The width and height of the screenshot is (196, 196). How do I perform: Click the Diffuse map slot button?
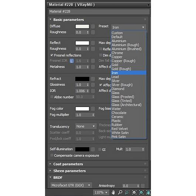coord(93,26)
